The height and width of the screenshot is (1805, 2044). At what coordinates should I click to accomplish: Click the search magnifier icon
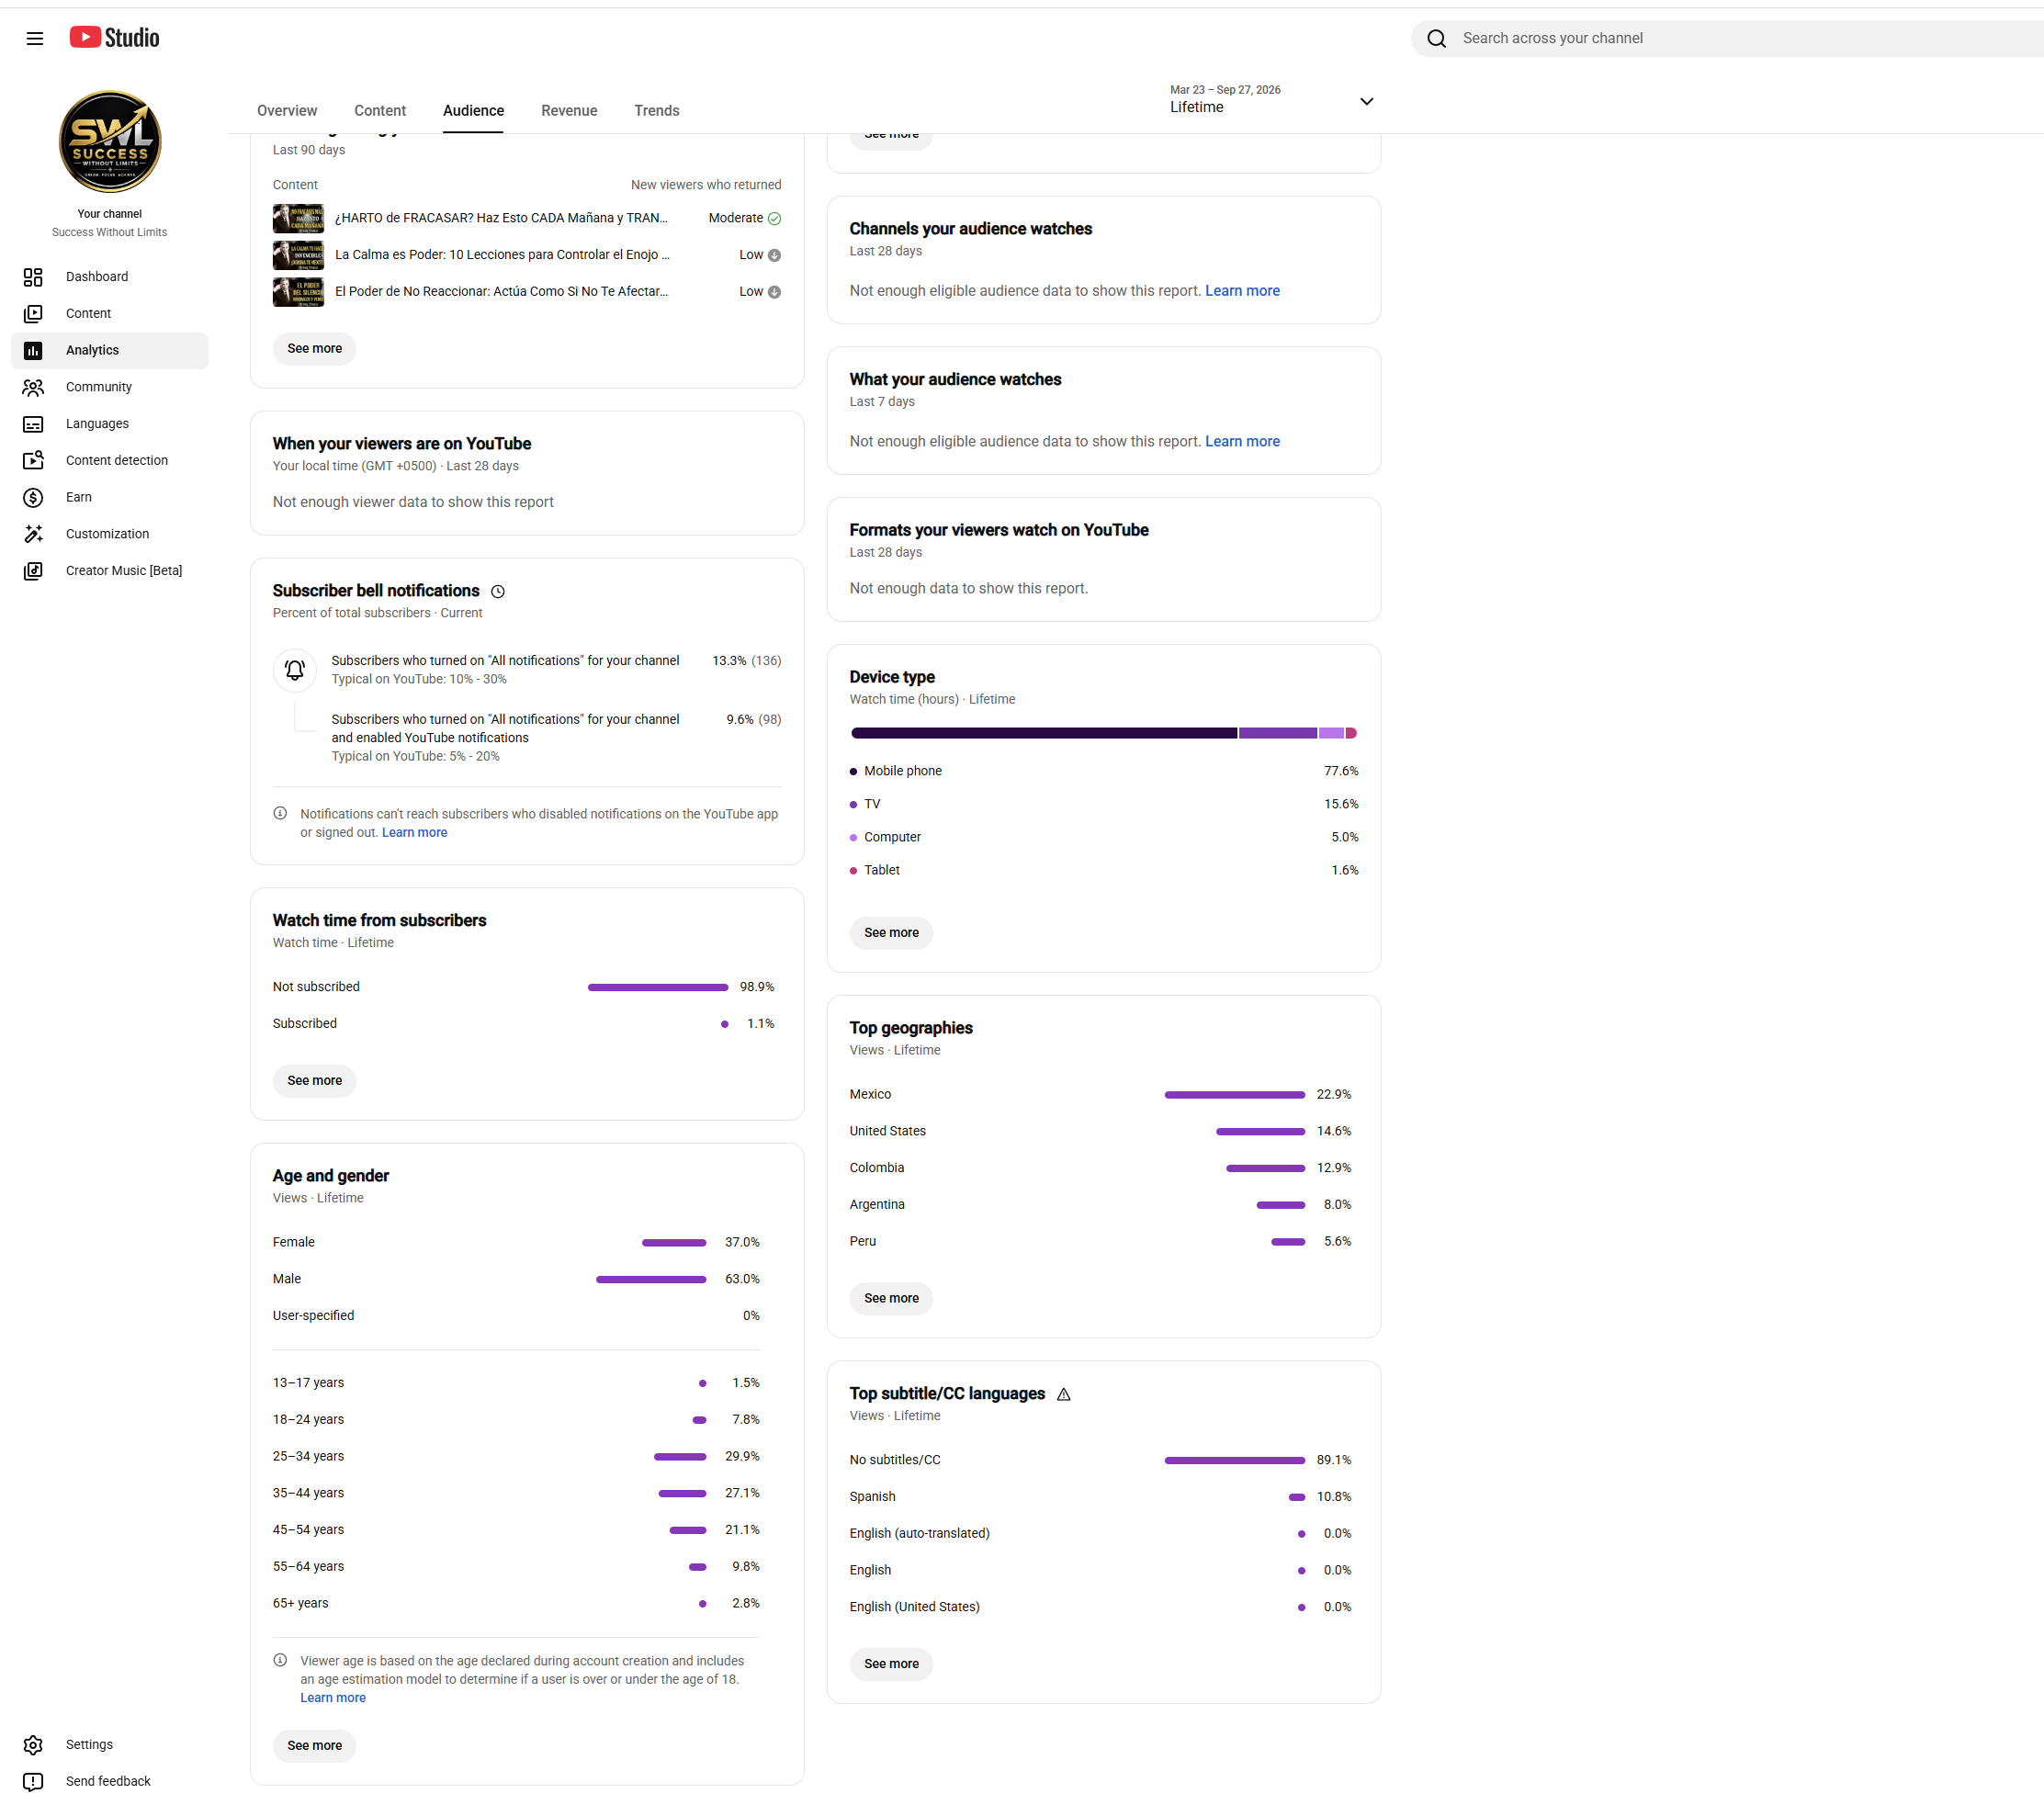tap(1436, 38)
